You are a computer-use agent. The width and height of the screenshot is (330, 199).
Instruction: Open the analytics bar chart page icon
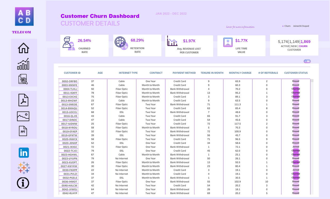coord(23,64)
